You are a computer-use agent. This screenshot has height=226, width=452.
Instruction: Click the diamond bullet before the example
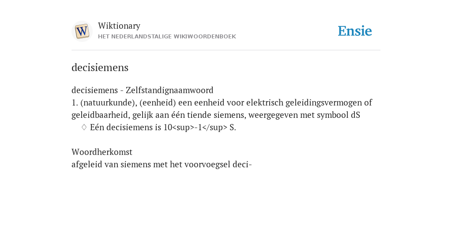84,127
